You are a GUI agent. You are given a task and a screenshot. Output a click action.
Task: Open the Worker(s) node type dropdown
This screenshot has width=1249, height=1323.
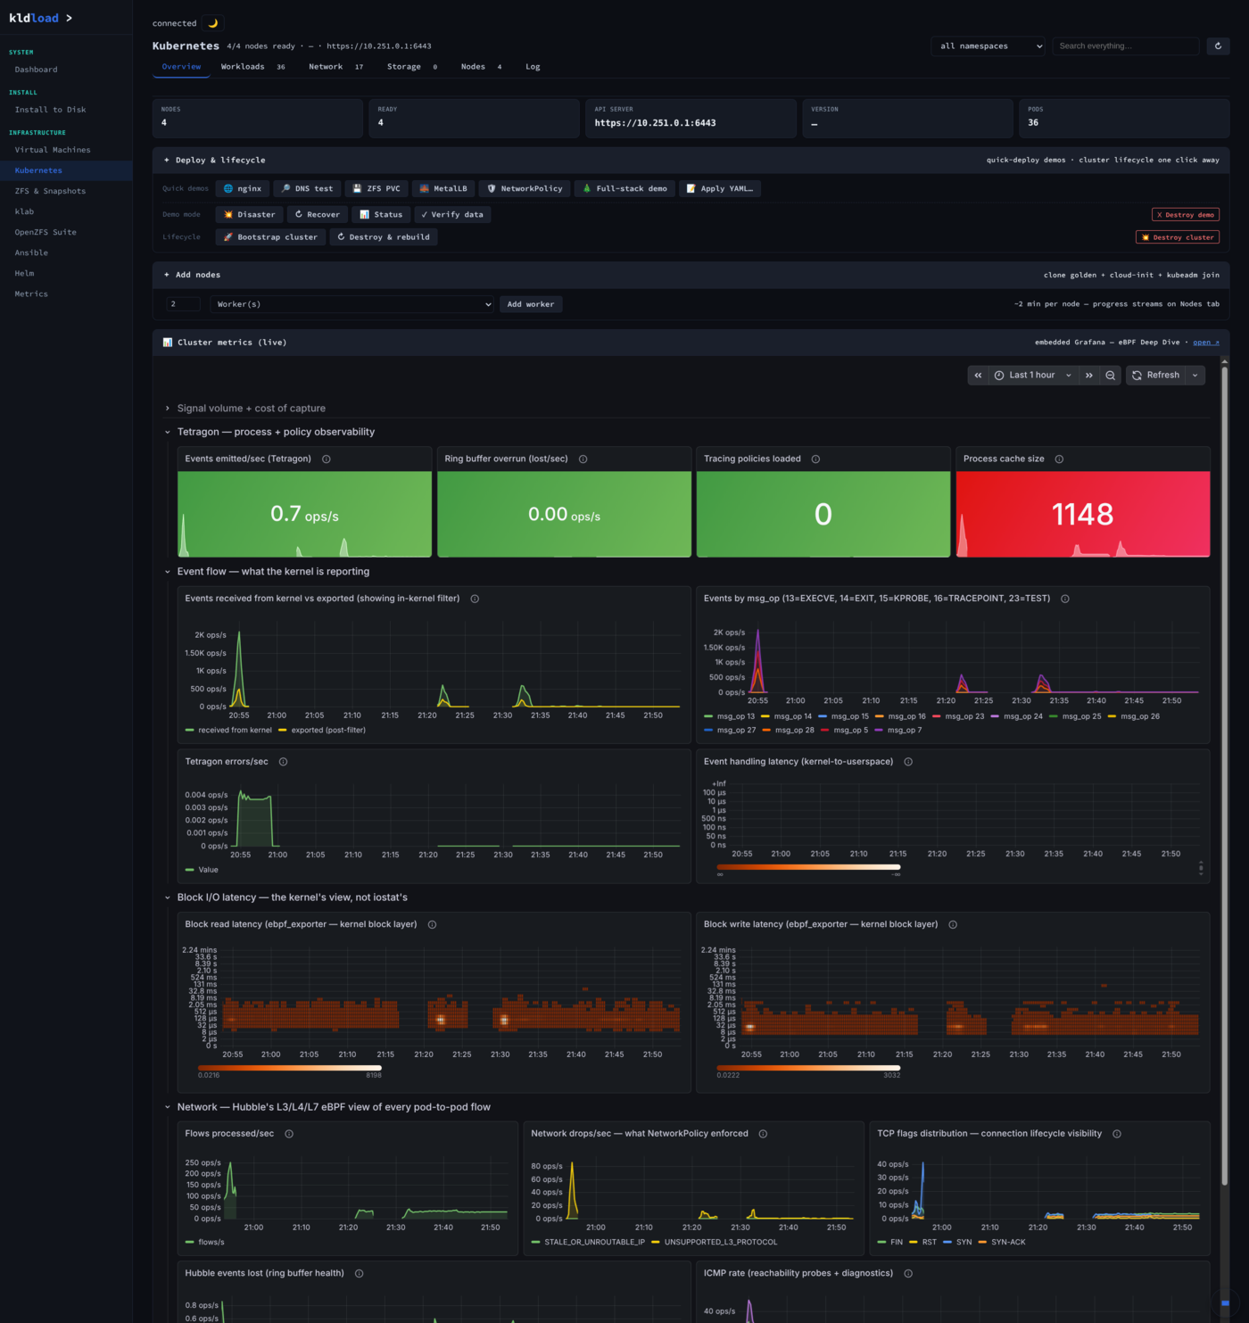pyautogui.click(x=352, y=304)
